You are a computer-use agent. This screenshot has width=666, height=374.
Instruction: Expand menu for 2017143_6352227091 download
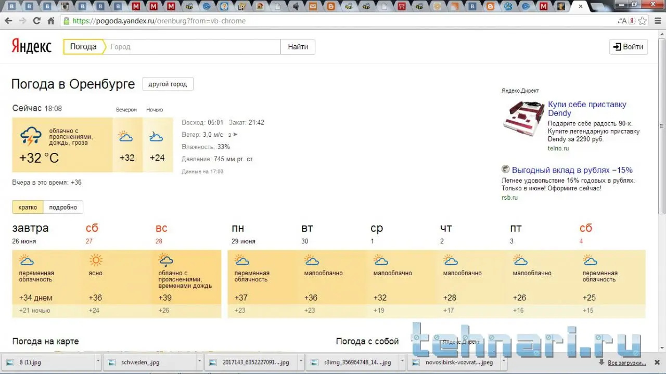300,362
